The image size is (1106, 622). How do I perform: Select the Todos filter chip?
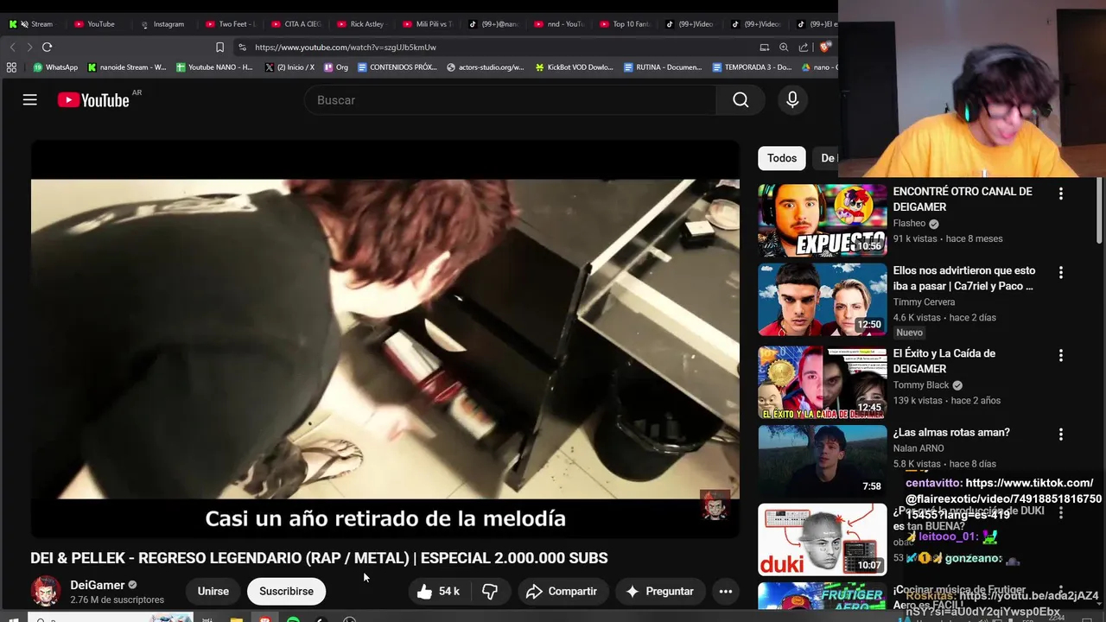782,158
